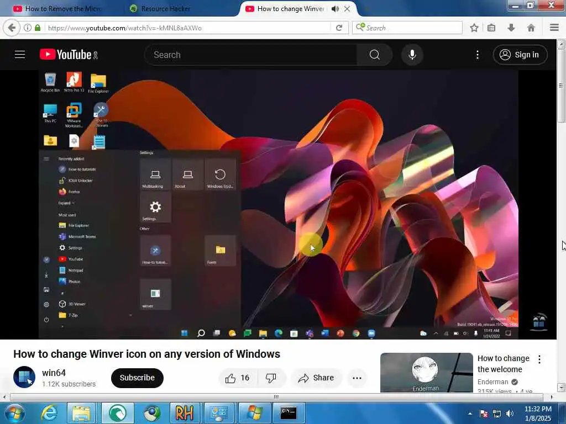Click the green padlock security icon
Viewport: 566px width, 424px height.
pos(38,28)
